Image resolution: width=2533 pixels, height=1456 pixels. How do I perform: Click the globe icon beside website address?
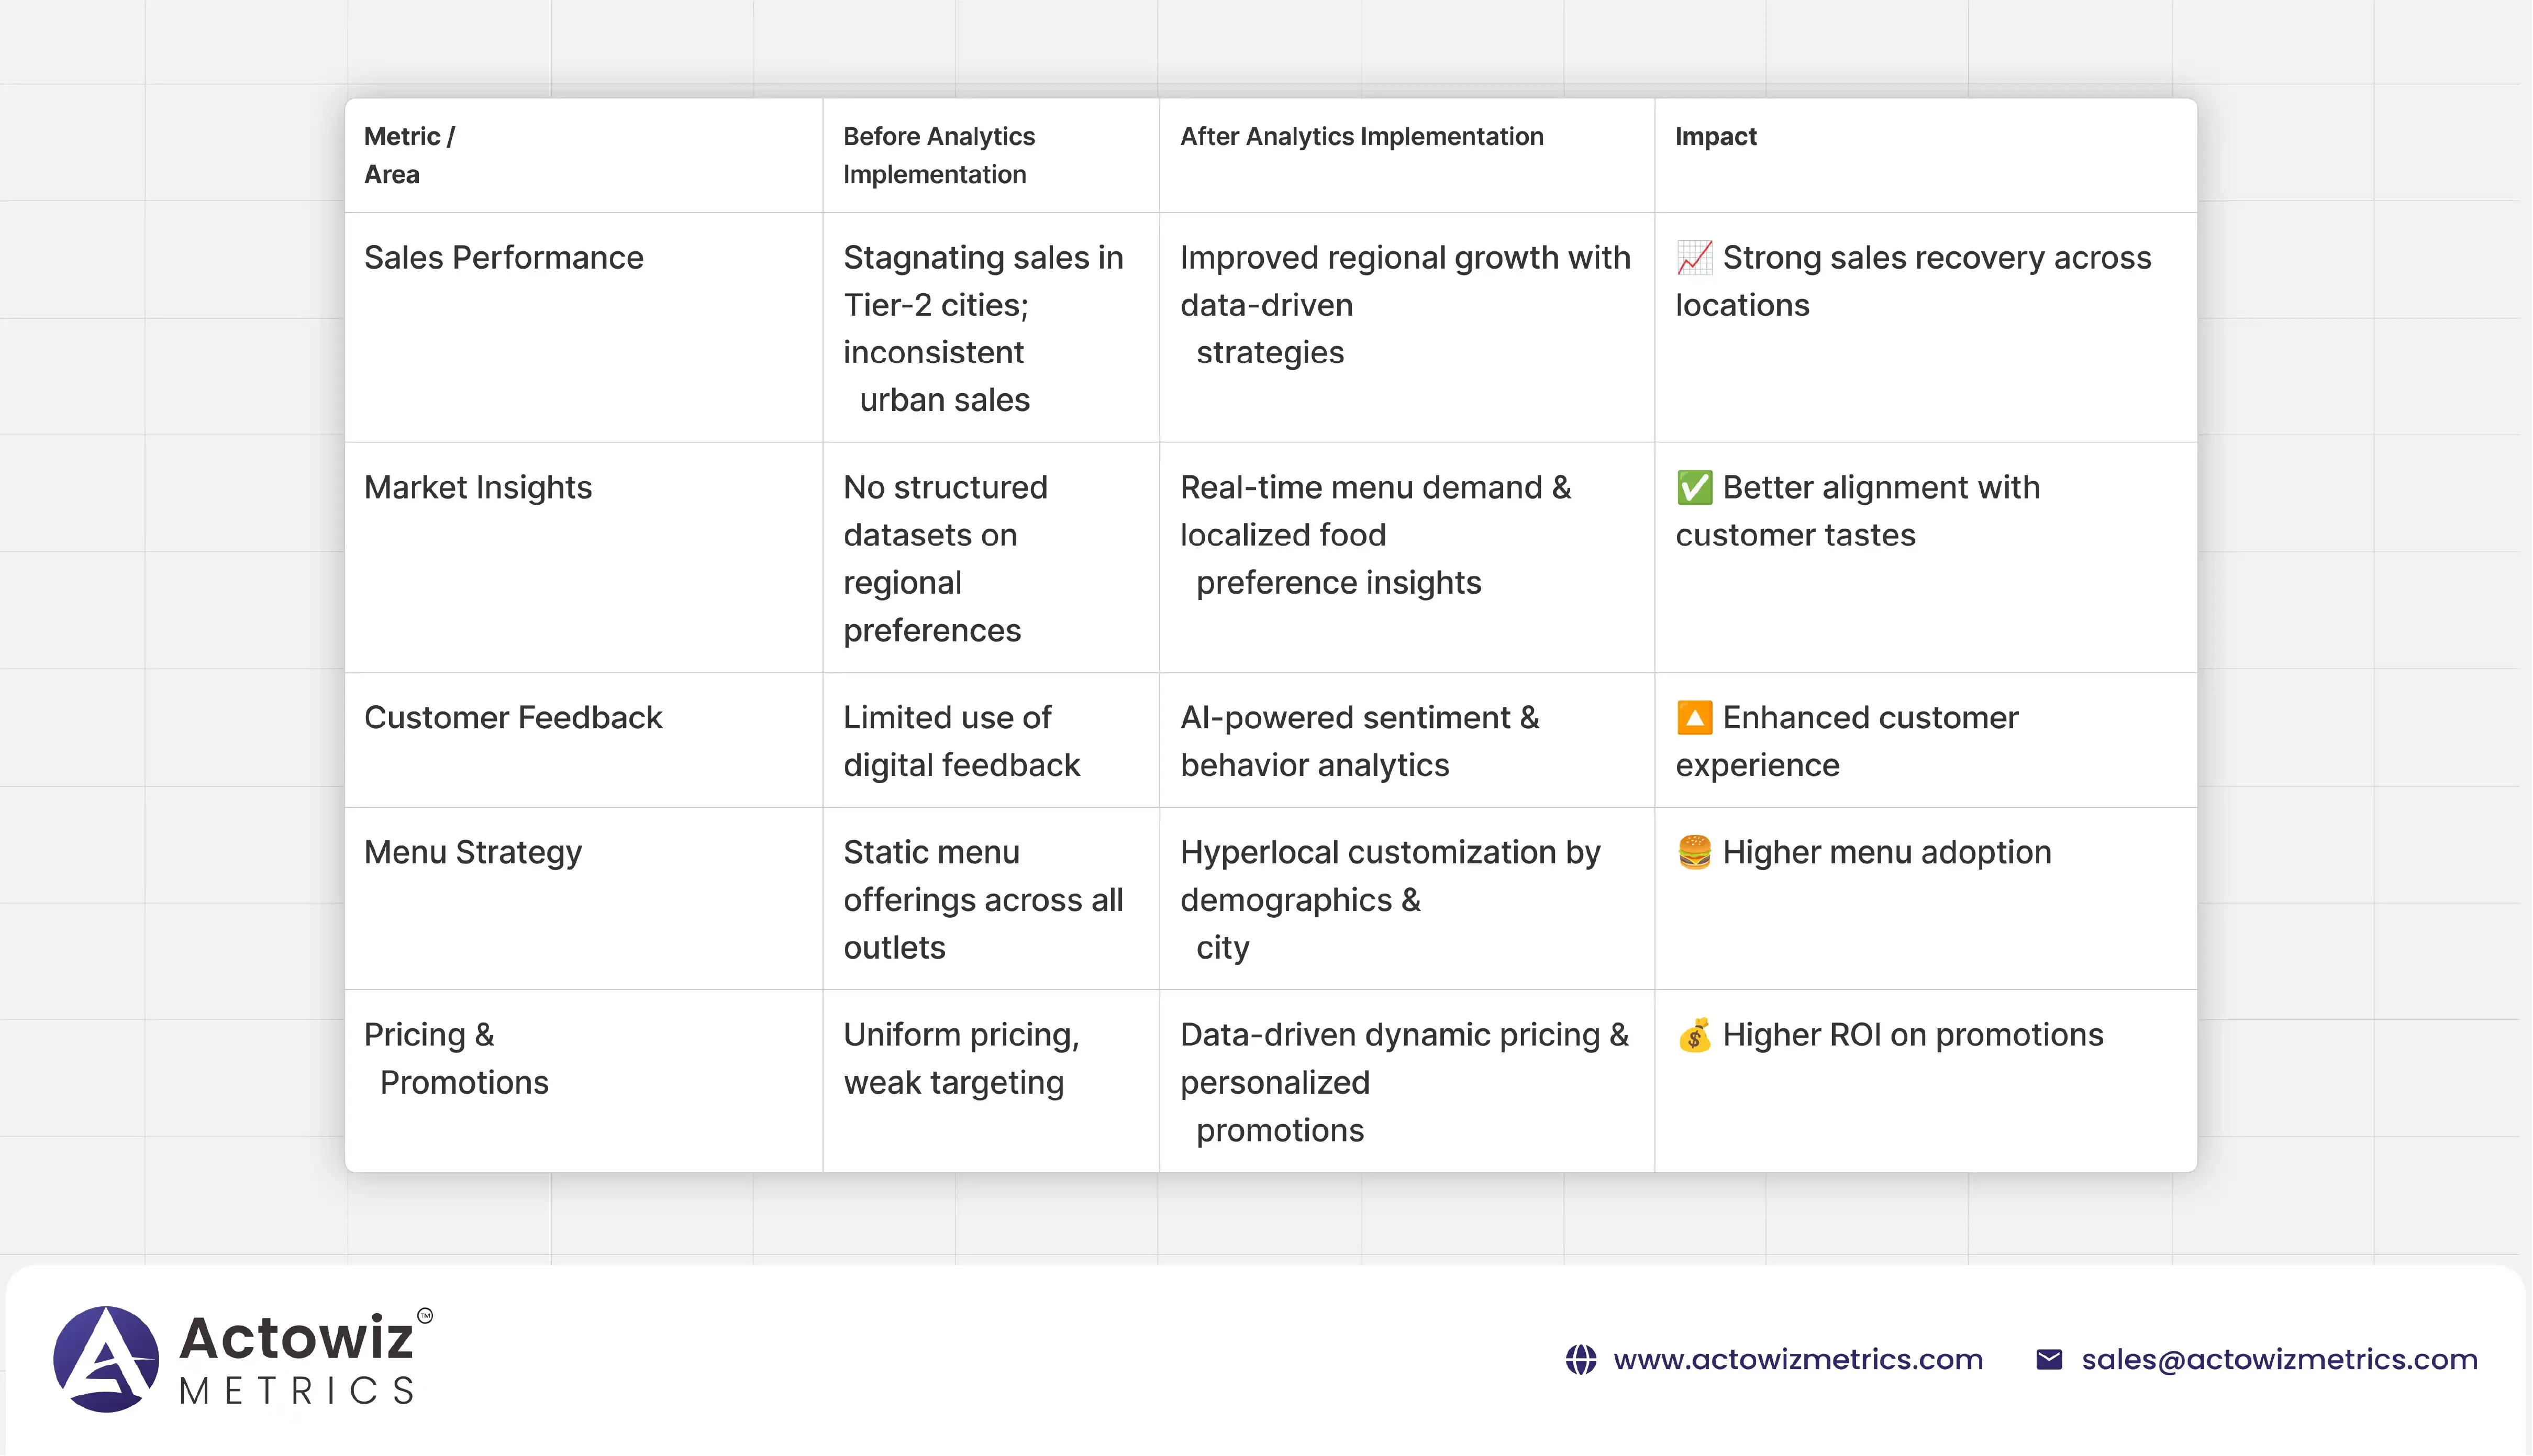(1581, 1360)
